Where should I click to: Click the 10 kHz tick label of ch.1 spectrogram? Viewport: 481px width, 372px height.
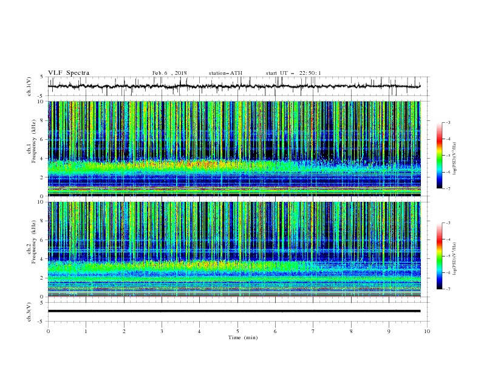click(41, 102)
